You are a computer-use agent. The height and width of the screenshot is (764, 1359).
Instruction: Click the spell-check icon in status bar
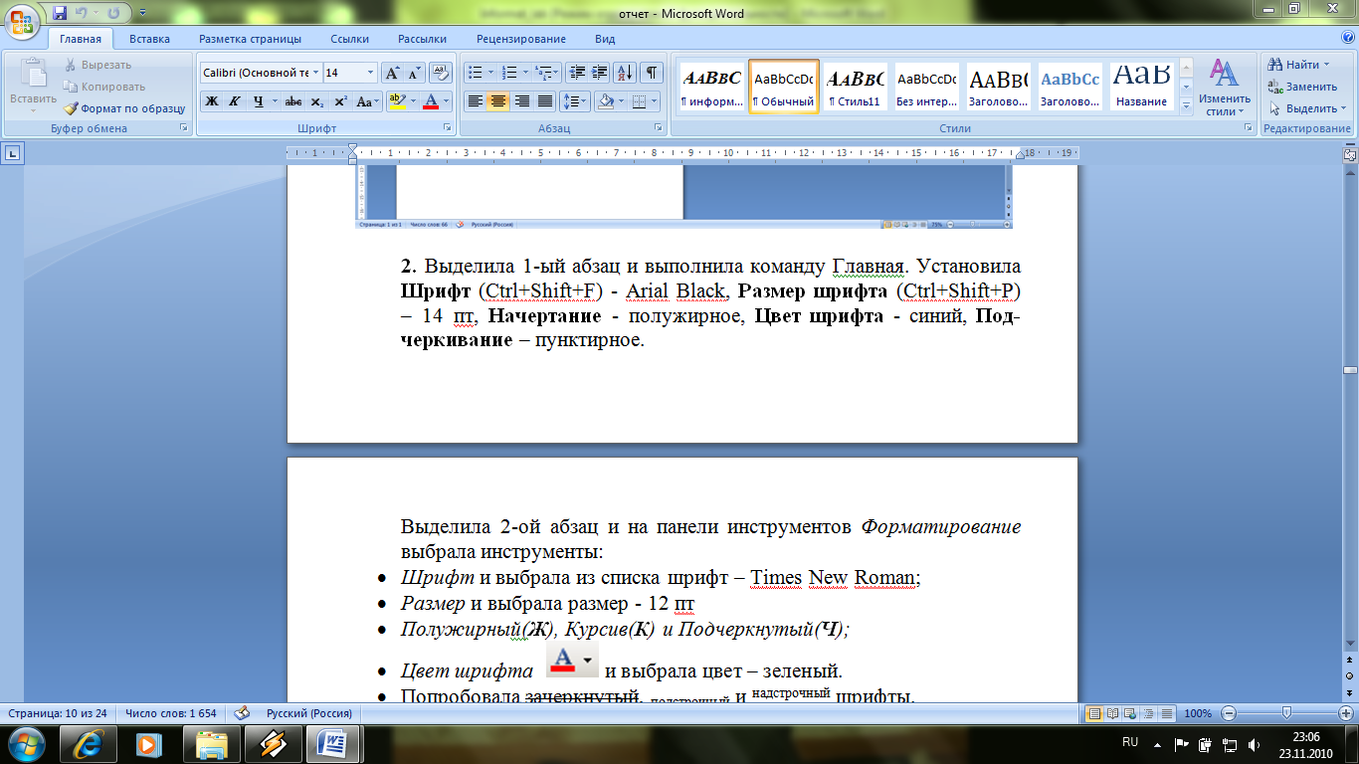pos(241,713)
